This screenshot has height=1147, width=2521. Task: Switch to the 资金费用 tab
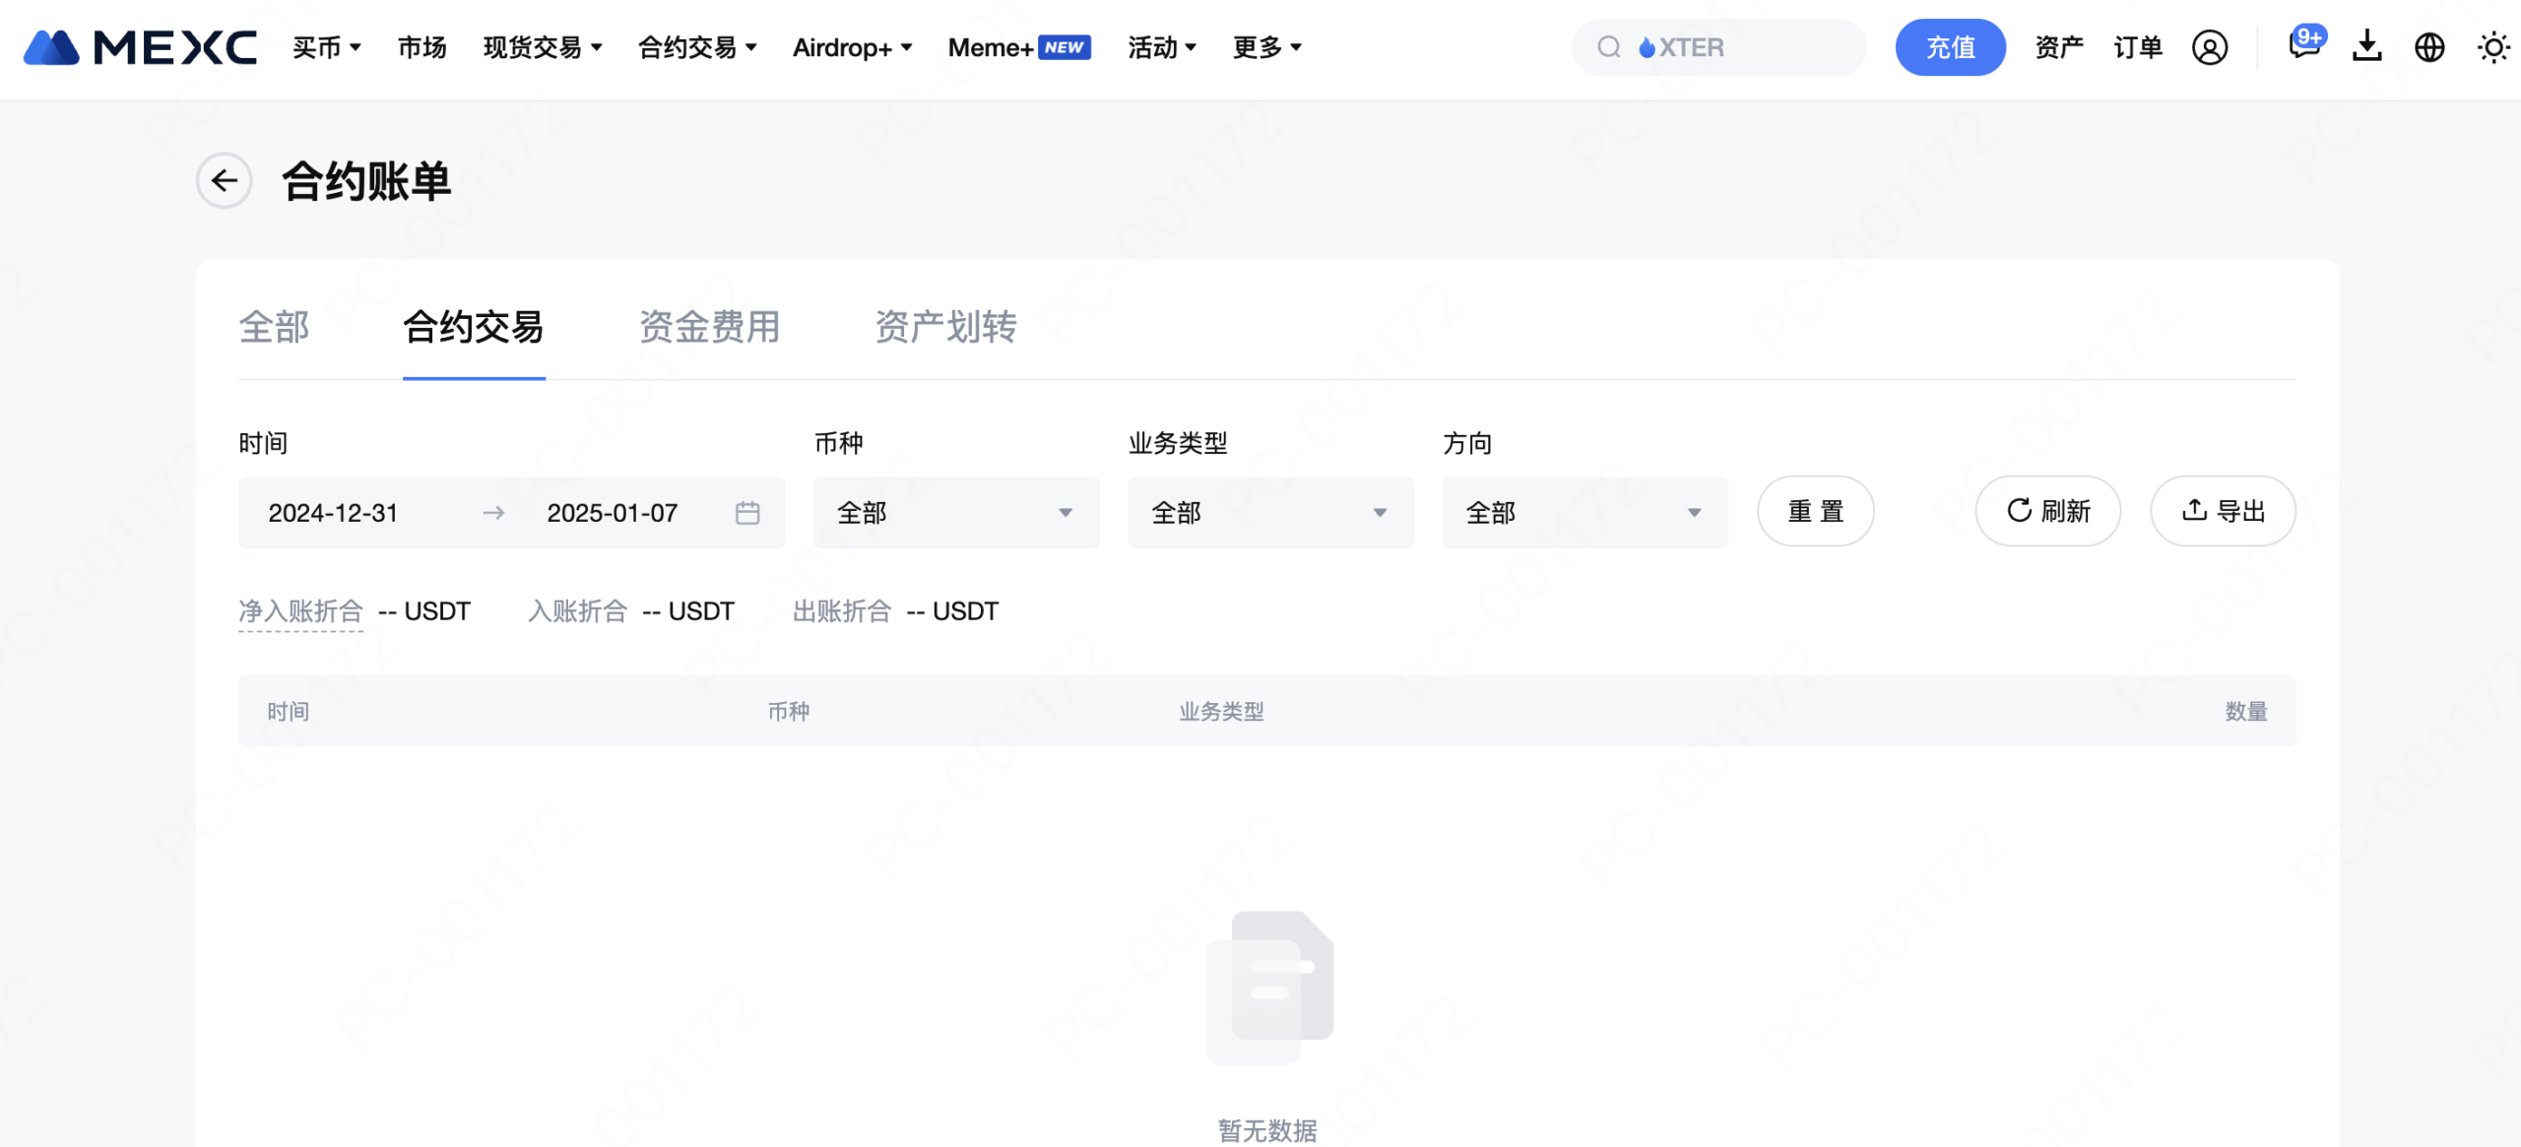pos(710,328)
